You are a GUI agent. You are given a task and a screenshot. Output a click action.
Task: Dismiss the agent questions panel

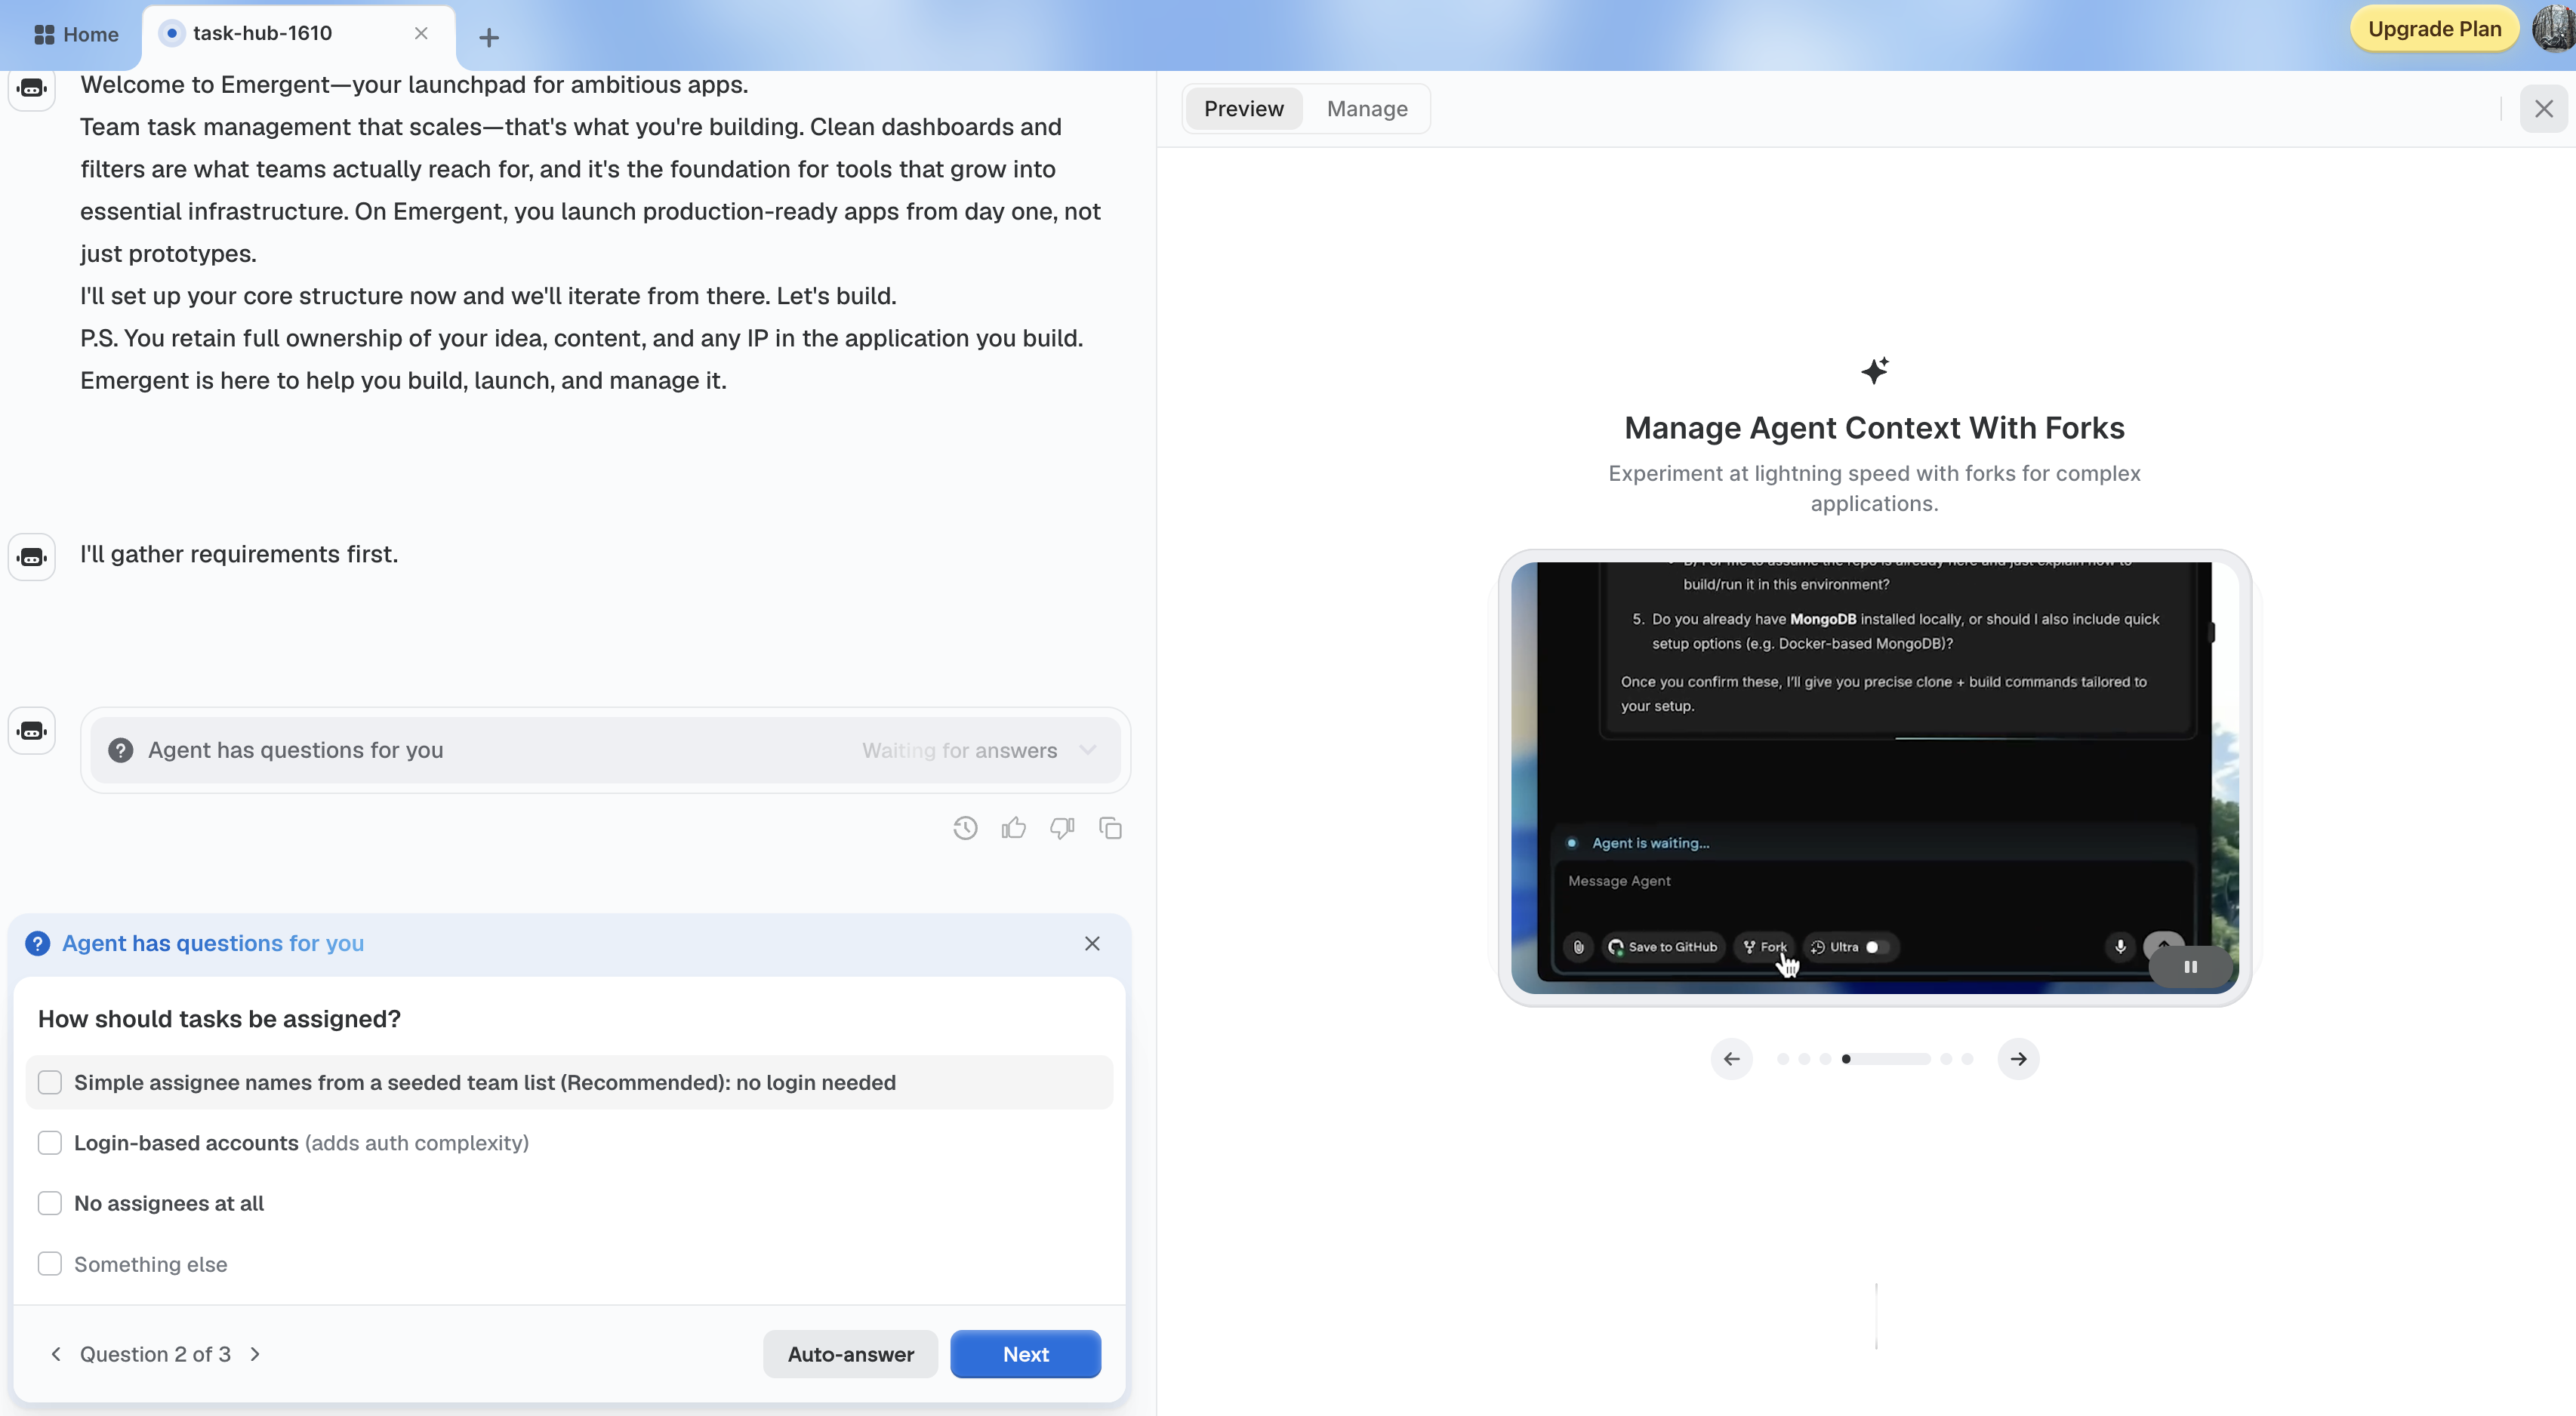[x=1092, y=943]
